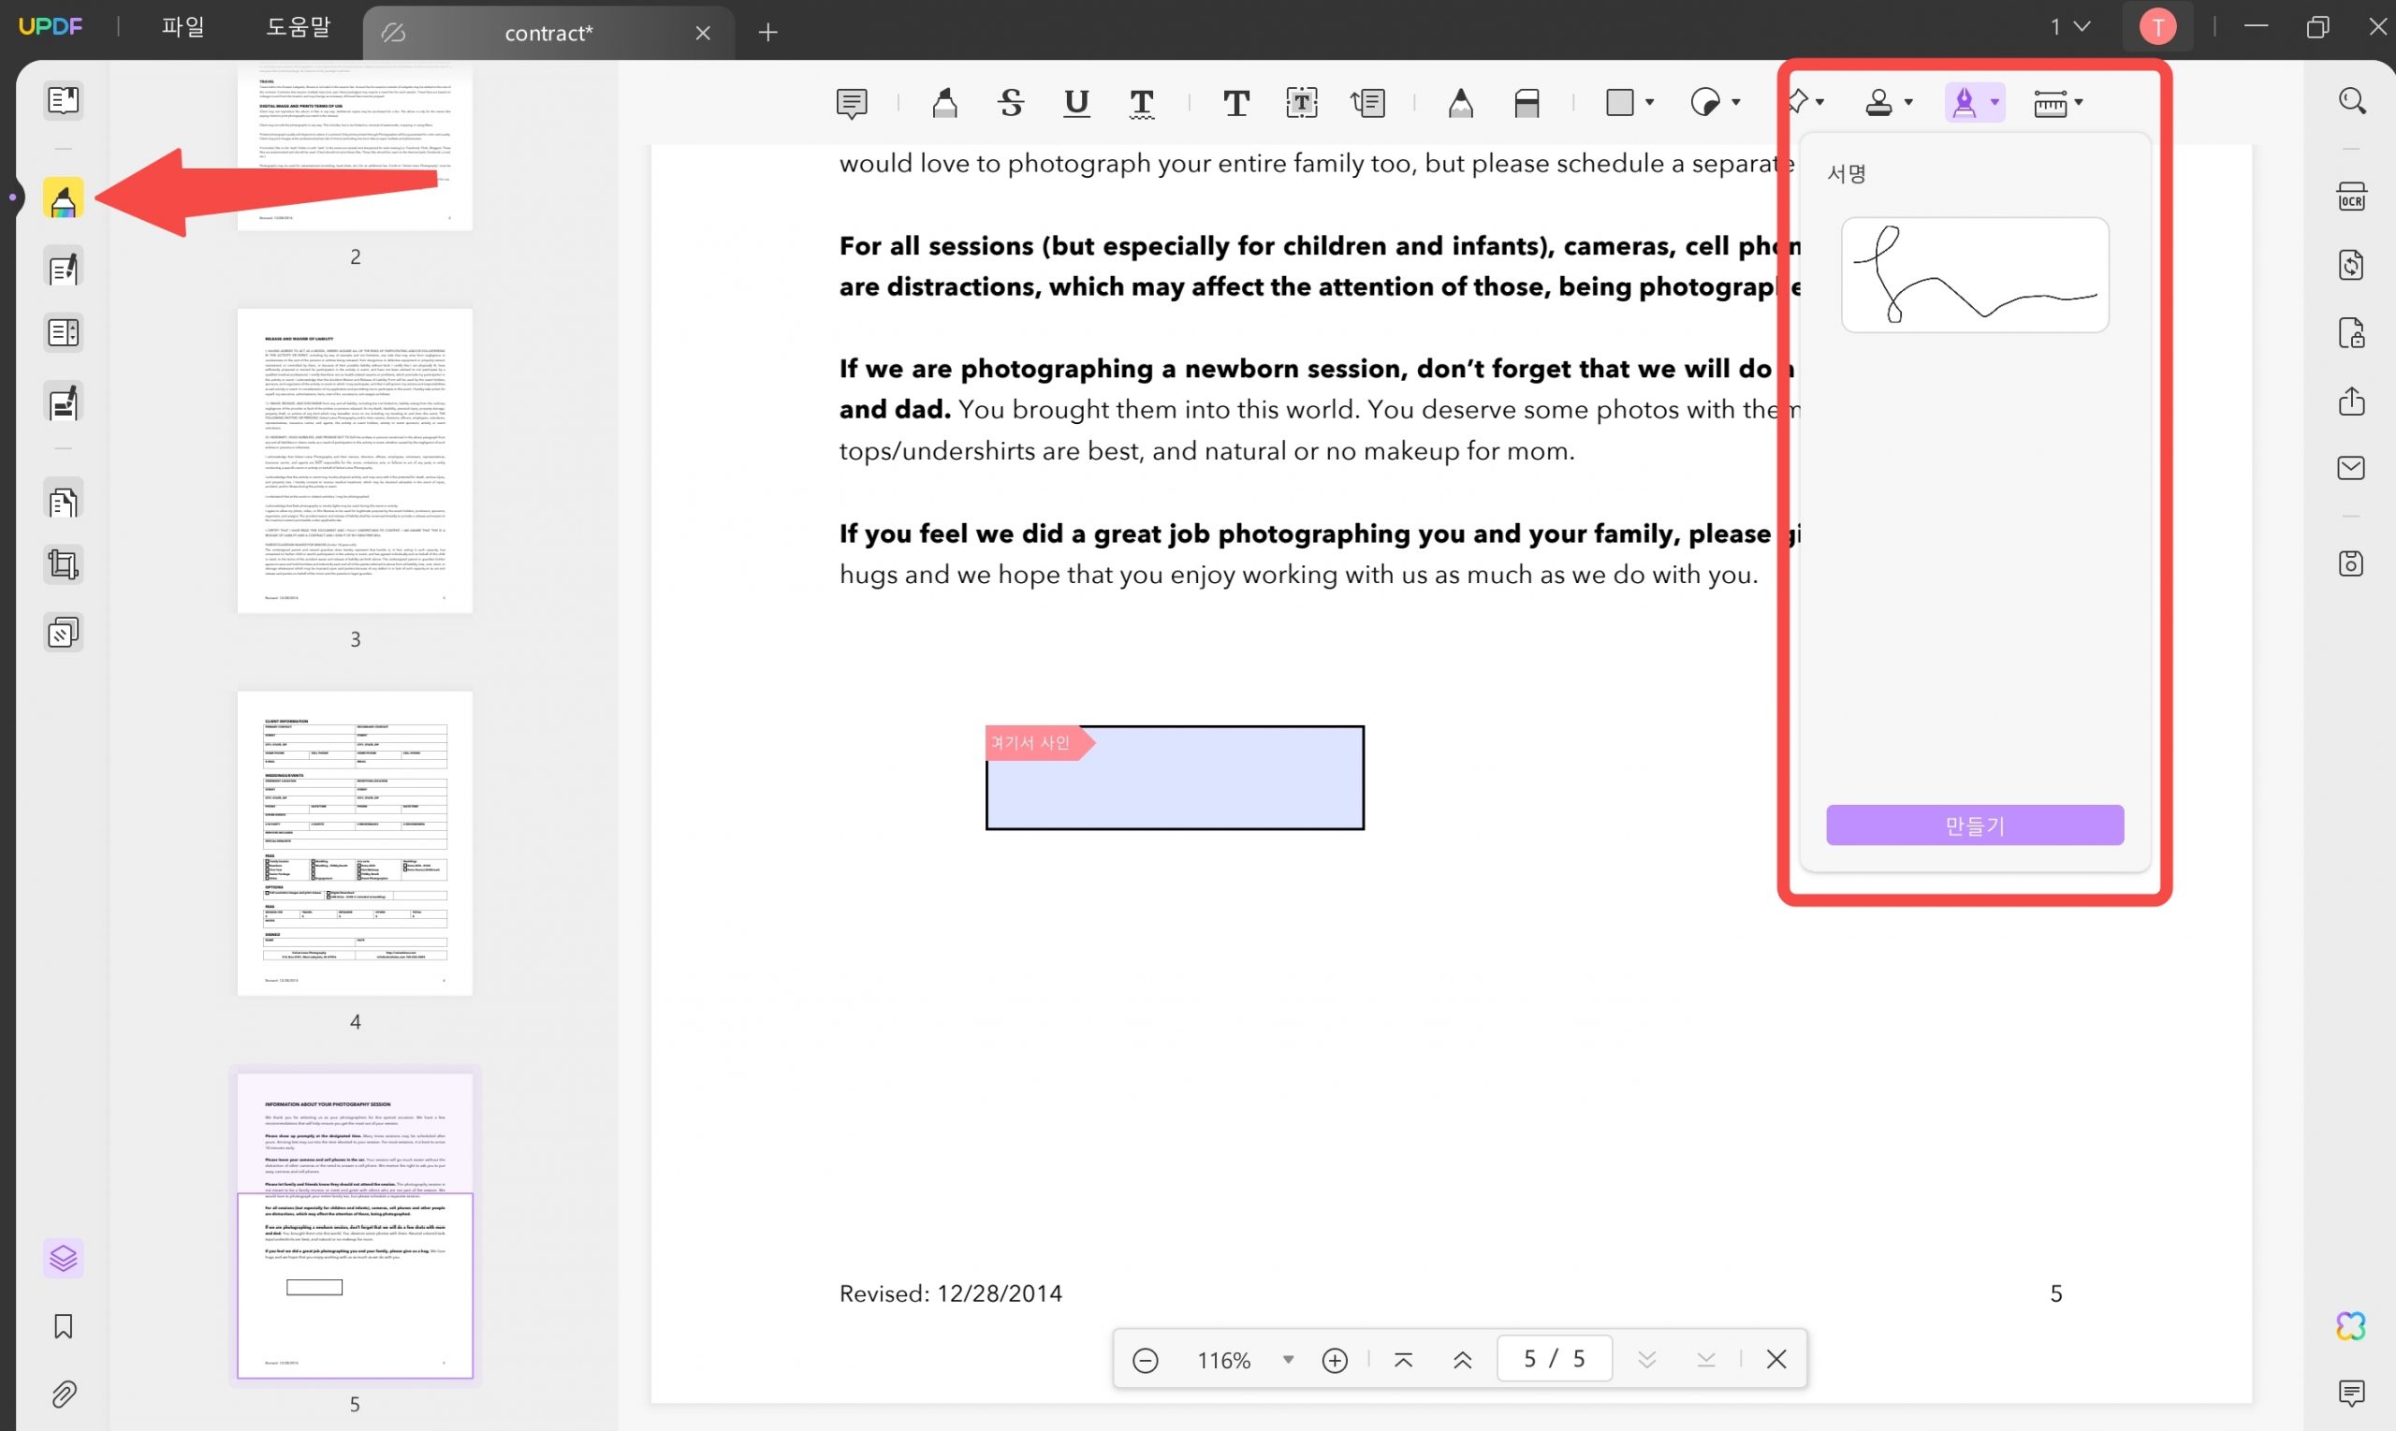Open the Protect PDF lock icon

(x=2352, y=332)
